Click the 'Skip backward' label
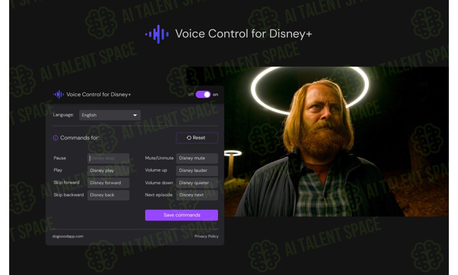 click(69, 195)
